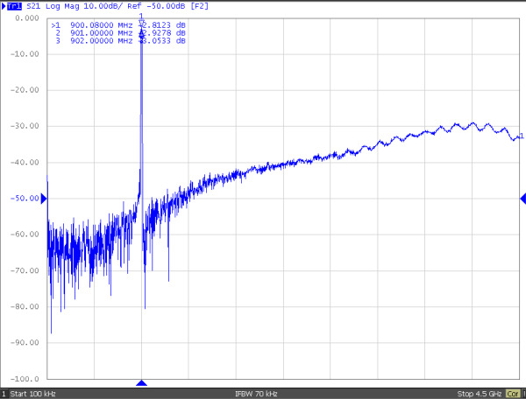The height and width of the screenshot is (399, 526).
Task: Click the channel 1 number in status bar
Action: coord(4,394)
